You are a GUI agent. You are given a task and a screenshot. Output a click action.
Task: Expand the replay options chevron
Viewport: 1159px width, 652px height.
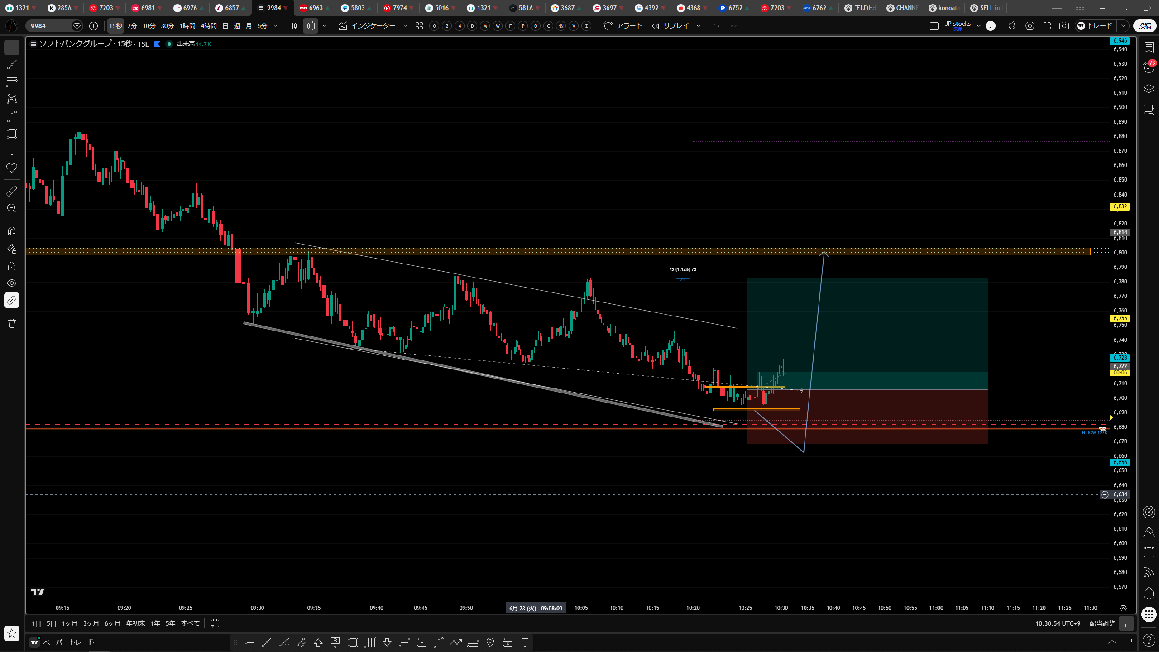click(699, 26)
